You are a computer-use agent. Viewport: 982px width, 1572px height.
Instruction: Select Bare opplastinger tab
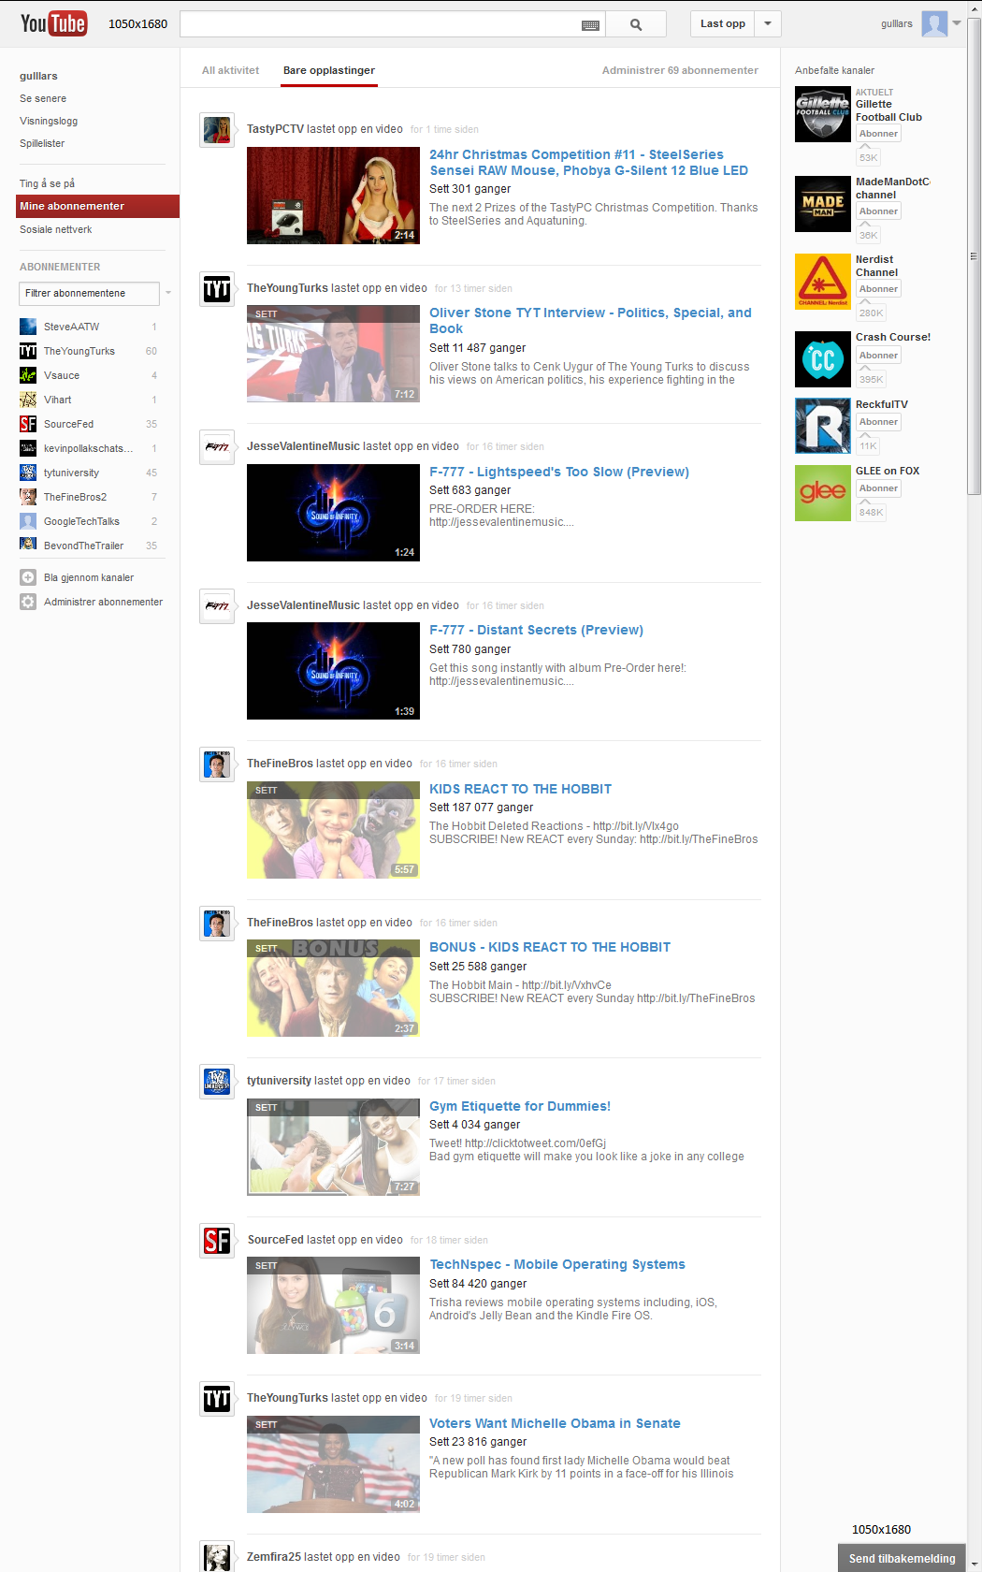(x=329, y=70)
